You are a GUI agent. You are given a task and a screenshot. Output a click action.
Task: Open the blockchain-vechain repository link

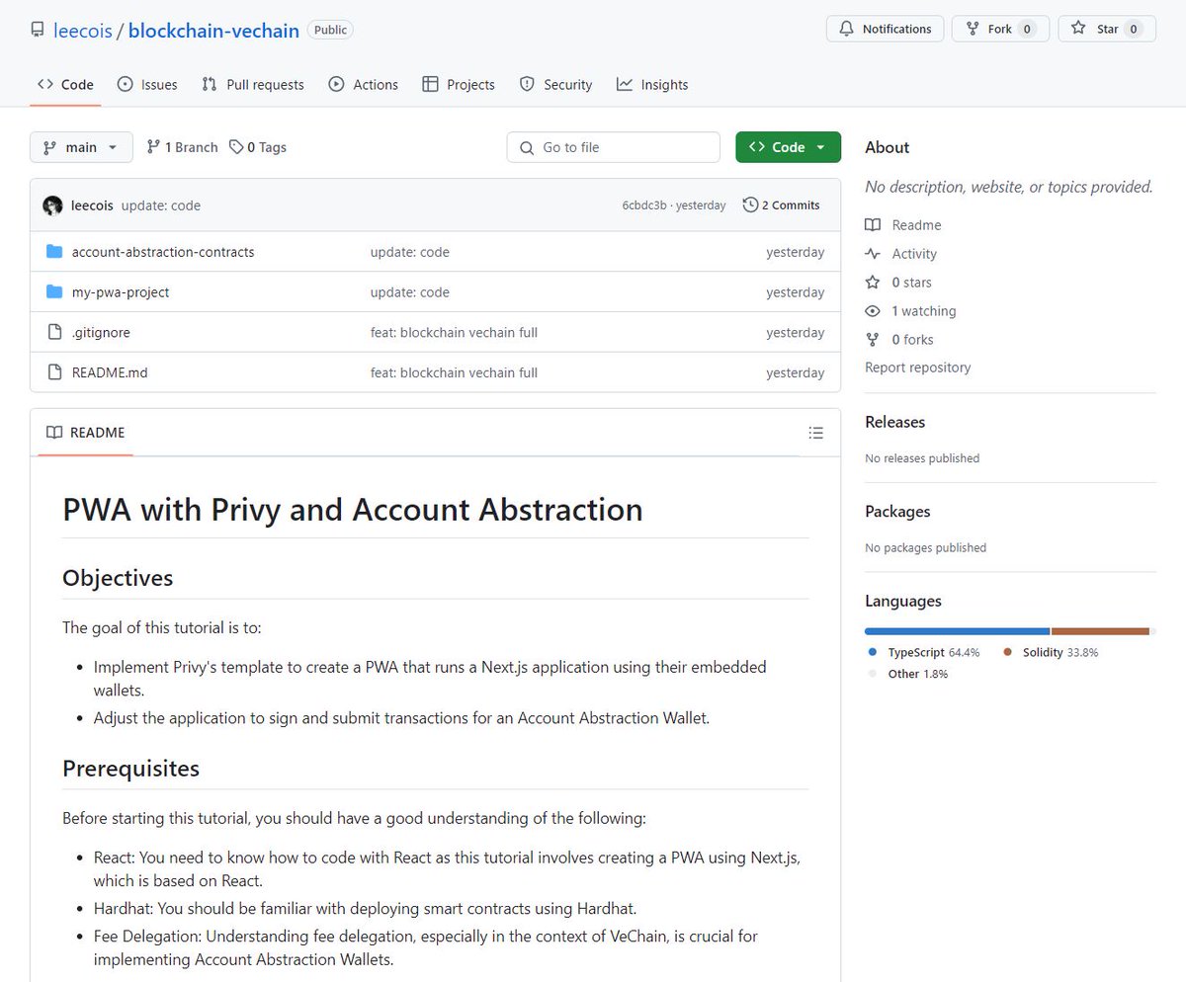point(213,31)
